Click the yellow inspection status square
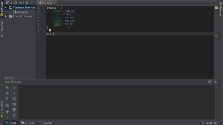The height and width of the screenshot is (125, 223). [216, 8]
